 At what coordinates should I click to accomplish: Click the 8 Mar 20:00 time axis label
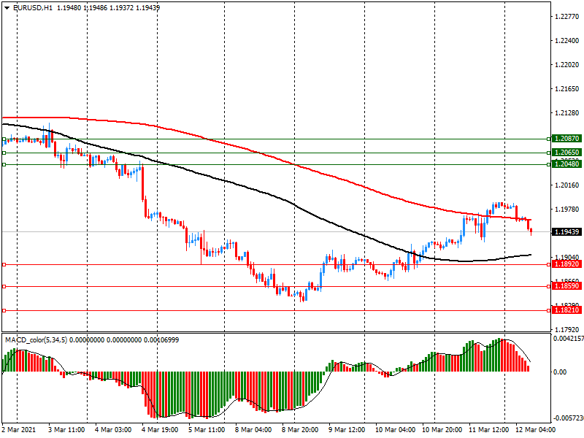300,430
